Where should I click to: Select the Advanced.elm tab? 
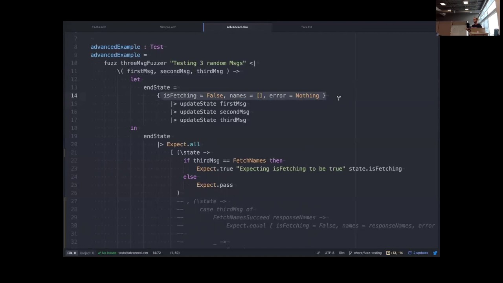coord(237,27)
